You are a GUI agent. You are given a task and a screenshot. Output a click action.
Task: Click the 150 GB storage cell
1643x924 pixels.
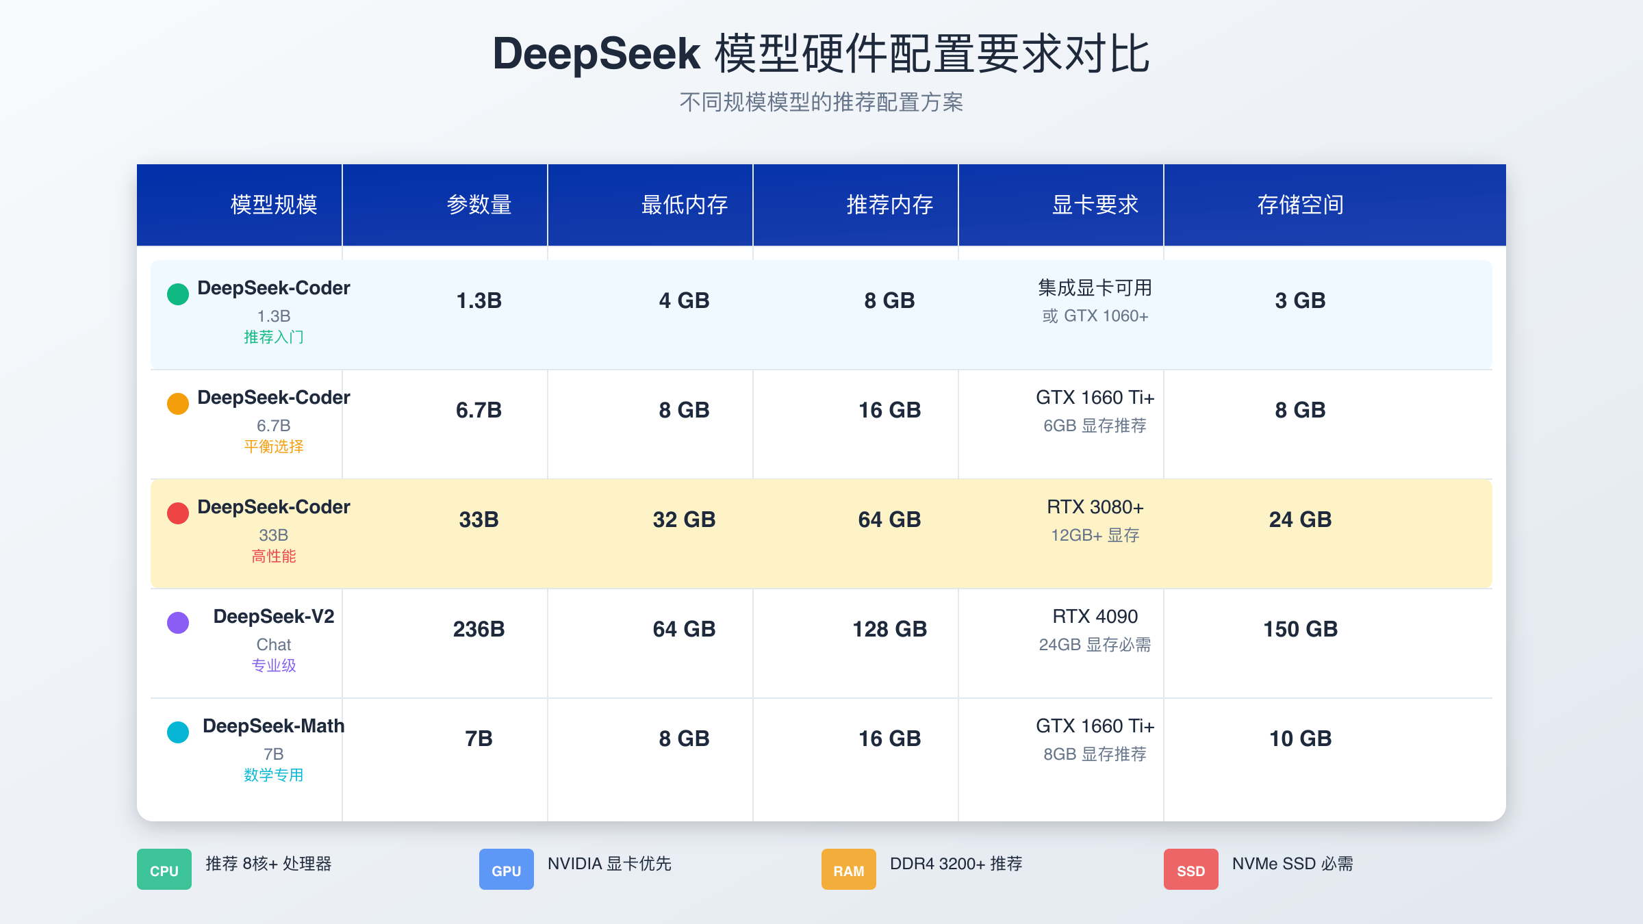point(1301,629)
